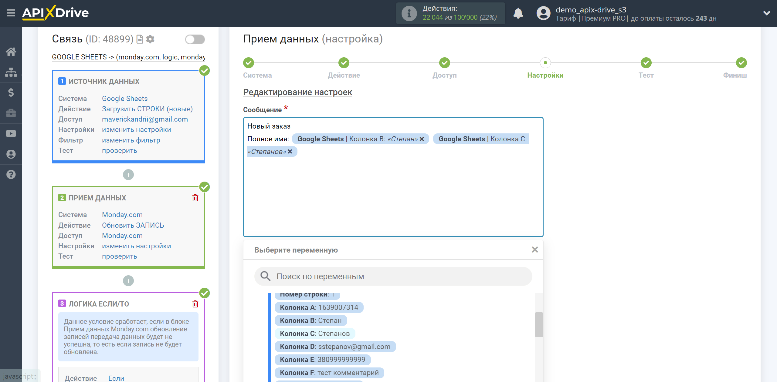The width and height of the screenshot is (777, 382).
Task: Click изменить настройки in data source block
Action: coord(136,129)
